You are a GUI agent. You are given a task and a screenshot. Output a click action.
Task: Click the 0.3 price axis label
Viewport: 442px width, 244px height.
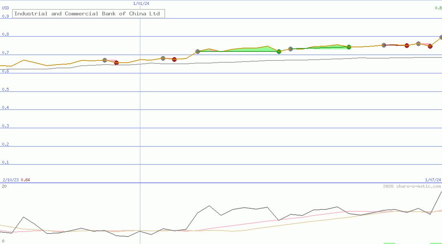coord(6,126)
